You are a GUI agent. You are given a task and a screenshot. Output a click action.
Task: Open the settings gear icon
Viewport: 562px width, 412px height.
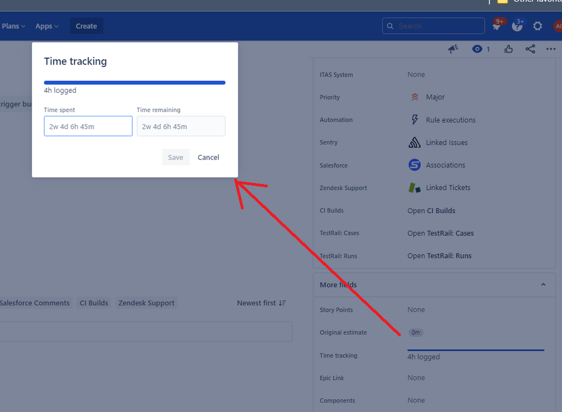pyautogui.click(x=537, y=26)
